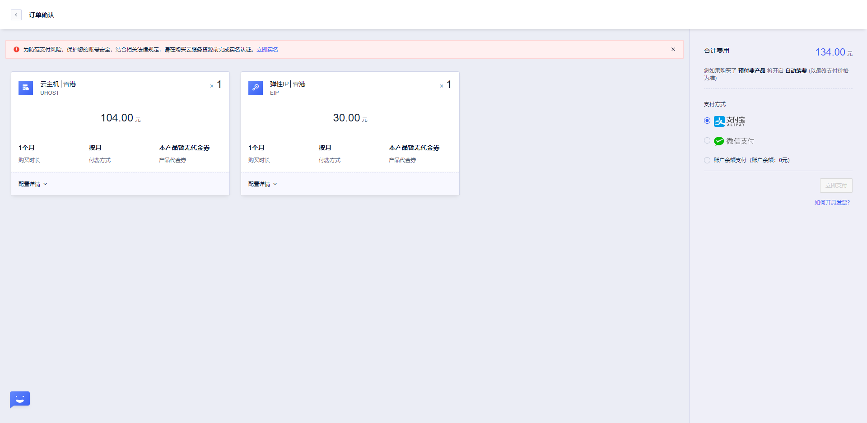Click the EIP elastic IP product icon
Screen dimensions: 867x423
pyautogui.click(x=255, y=88)
